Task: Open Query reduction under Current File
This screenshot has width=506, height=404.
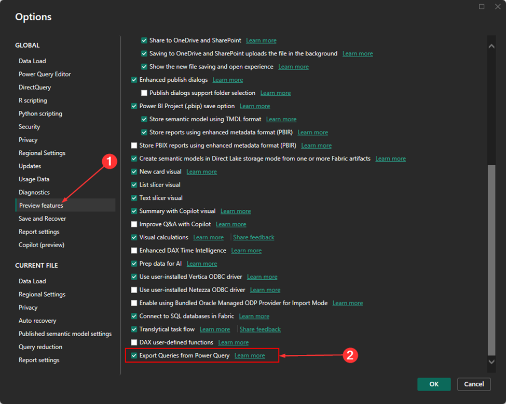Action: tap(40, 347)
